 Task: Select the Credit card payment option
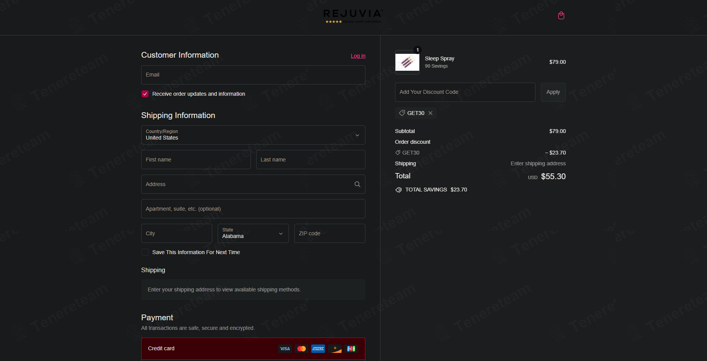click(253, 349)
